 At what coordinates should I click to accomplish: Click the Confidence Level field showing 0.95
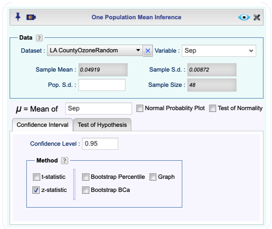pyautogui.click(x=100, y=144)
